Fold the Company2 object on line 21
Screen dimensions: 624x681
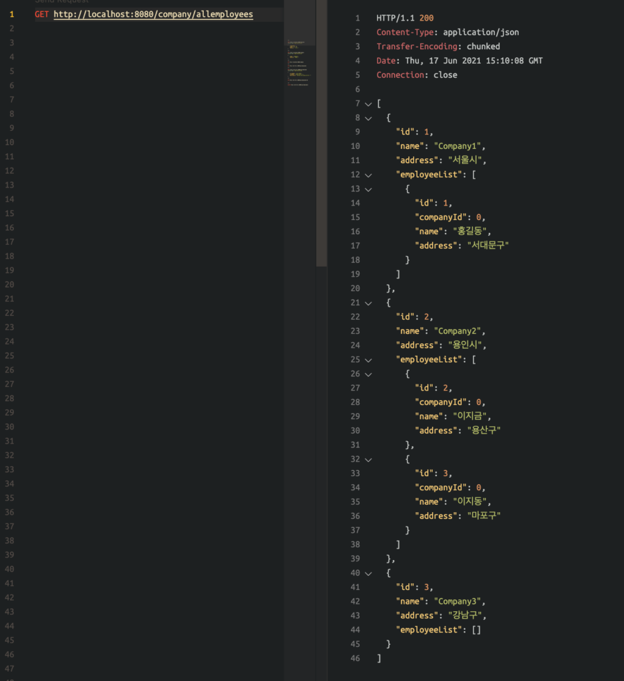tap(368, 303)
